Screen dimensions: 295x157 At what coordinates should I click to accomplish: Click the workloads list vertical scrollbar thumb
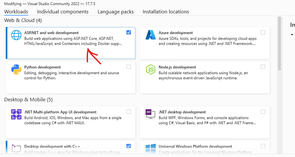pyautogui.click(x=279, y=44)
